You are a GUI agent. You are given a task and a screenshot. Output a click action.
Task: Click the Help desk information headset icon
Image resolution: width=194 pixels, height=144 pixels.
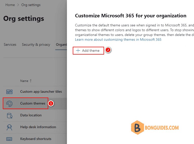pos(9,127)
